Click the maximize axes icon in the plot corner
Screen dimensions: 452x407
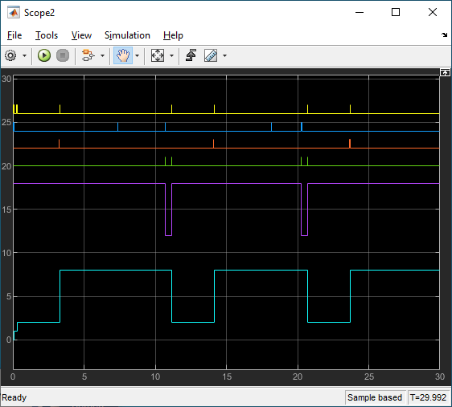pyautogui.click(x=445, y=72)
